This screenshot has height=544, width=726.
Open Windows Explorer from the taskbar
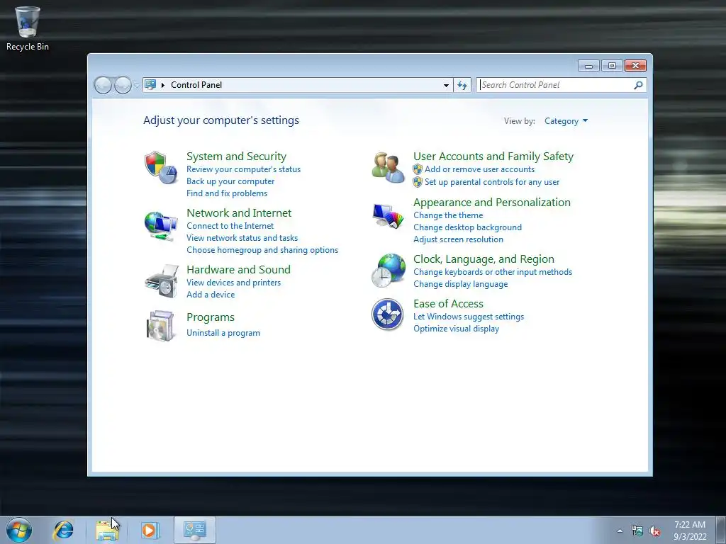pyautogui.click(x=107, y=530)
